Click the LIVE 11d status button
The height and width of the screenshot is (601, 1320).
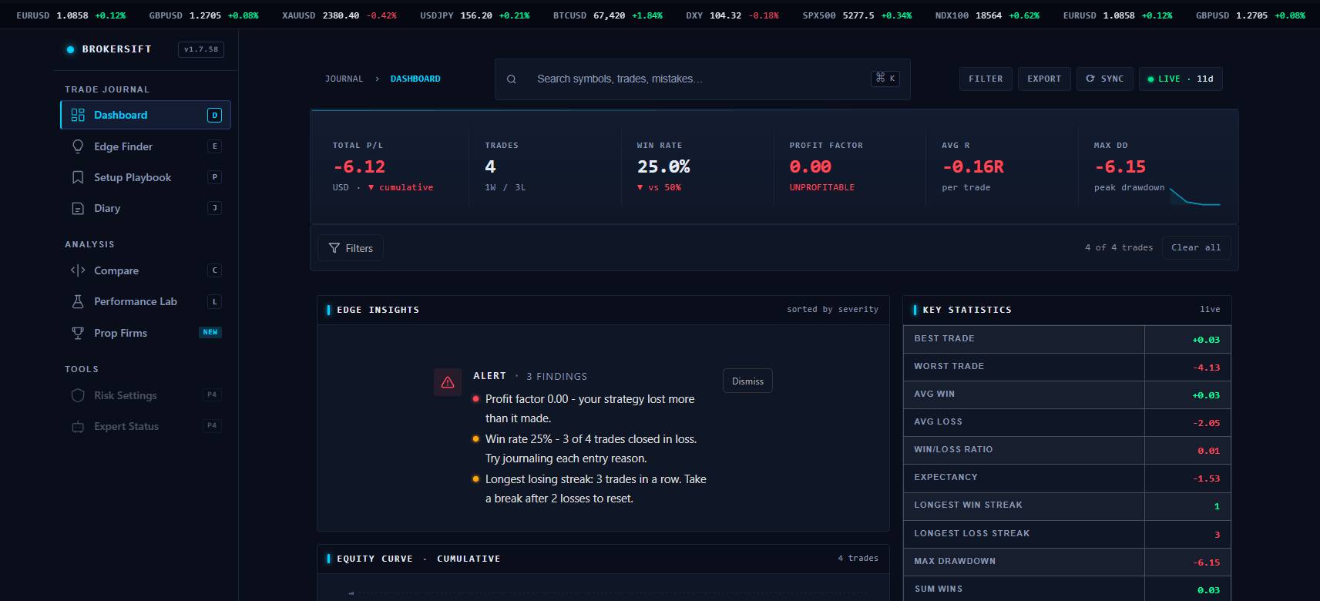click(1181, 79)
